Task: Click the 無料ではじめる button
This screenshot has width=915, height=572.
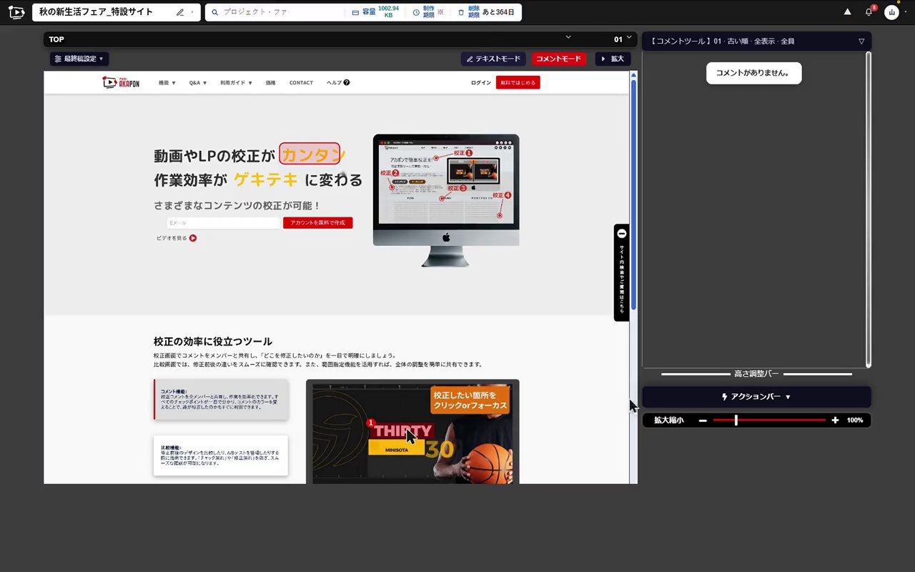Action: tap(518, 82)
